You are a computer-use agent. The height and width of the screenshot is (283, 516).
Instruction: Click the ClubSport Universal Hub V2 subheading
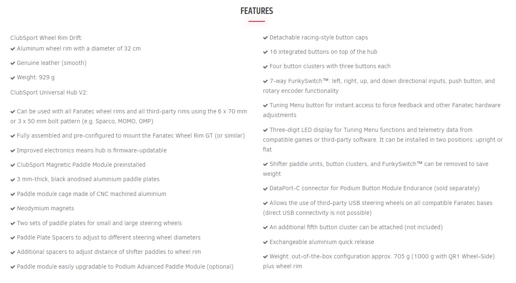click(x=49, y=92)
